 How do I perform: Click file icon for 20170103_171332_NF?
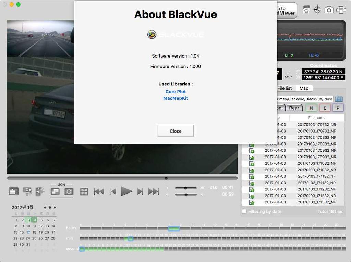click(252, 202)
